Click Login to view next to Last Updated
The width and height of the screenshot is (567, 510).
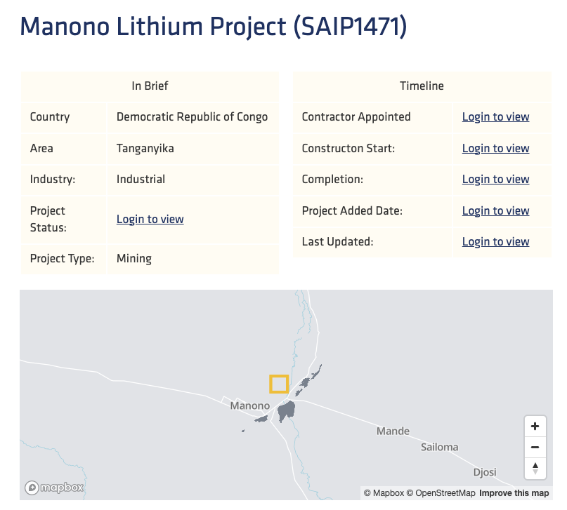(x=495, y=241)
